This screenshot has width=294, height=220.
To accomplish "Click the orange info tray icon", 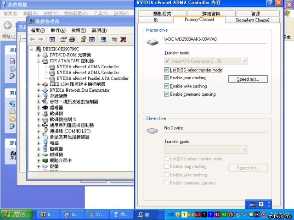I will click(231, 214).
